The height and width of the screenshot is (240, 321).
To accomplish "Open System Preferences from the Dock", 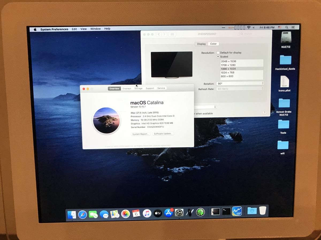I will coord(179,212).
